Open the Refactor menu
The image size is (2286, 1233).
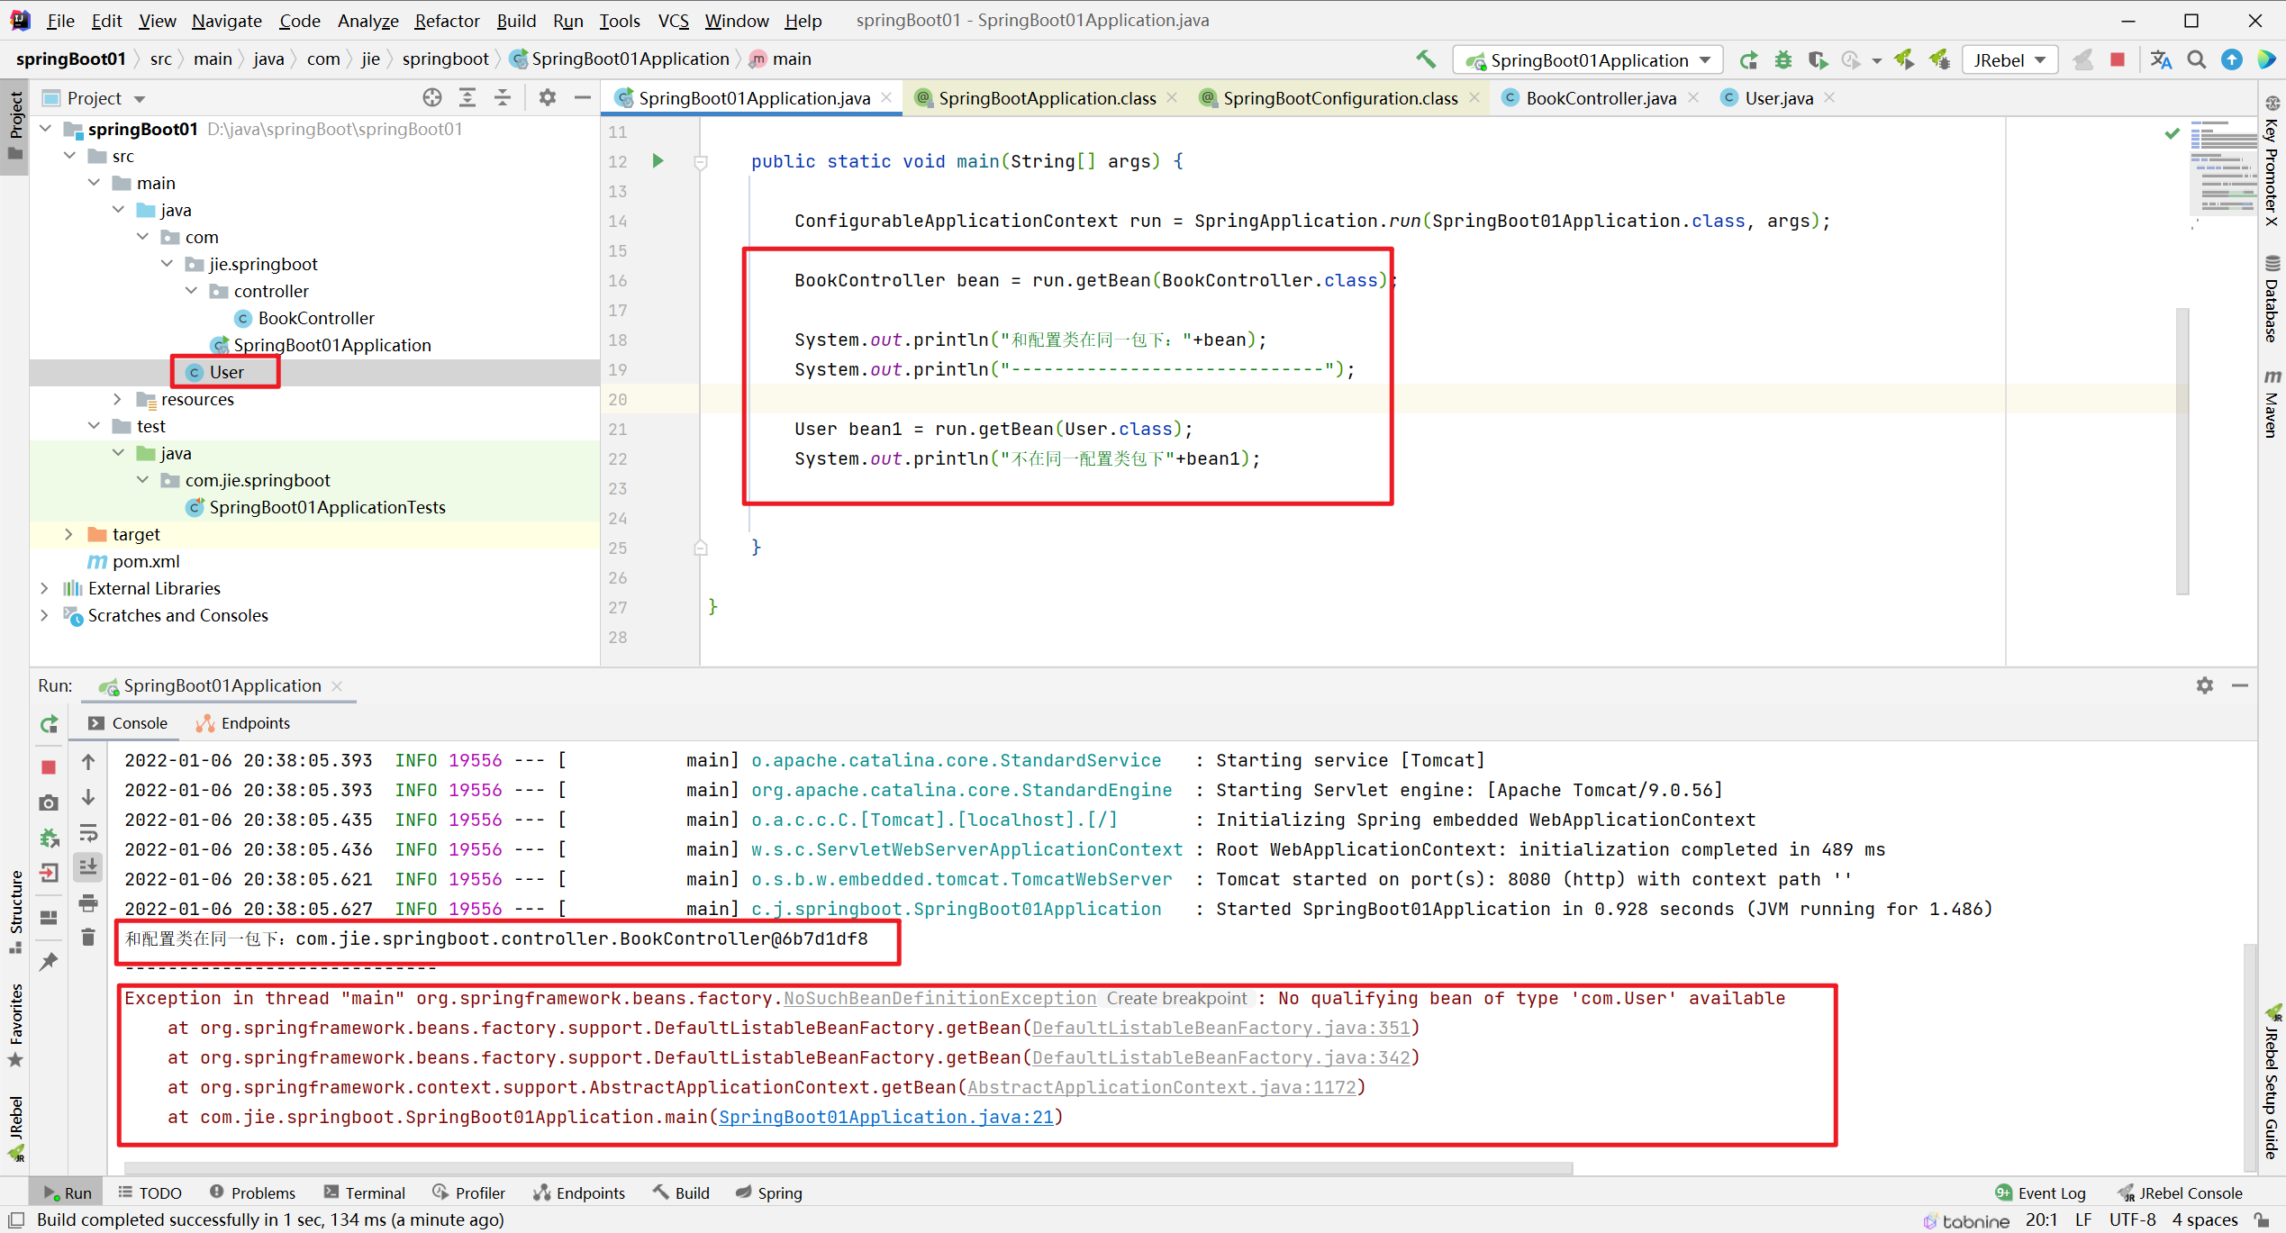point(447,20)
